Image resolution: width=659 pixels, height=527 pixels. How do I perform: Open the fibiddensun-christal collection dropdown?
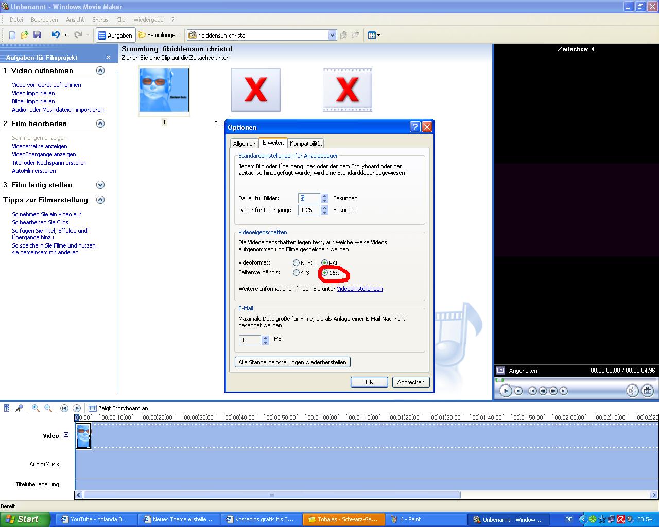[x=332, y=35]
